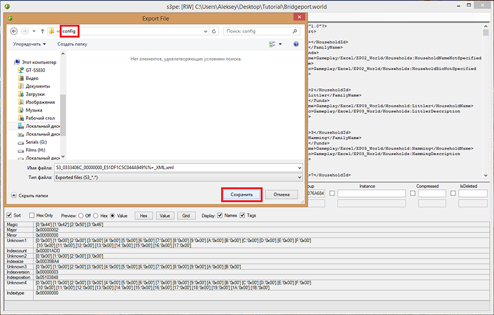
Task: Click the Музыка folder icon
Action: pos(20,110)
